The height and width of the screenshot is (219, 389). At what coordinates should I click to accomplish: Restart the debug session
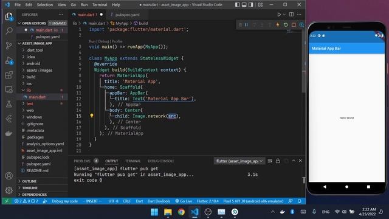pyautogui.click(x=286, y=25)
